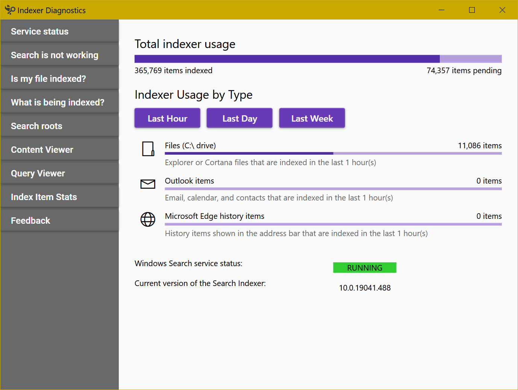This screenshot has width=518, height=390.
Task: Click the Total indexer usage heading
Action: pos(185,44)
